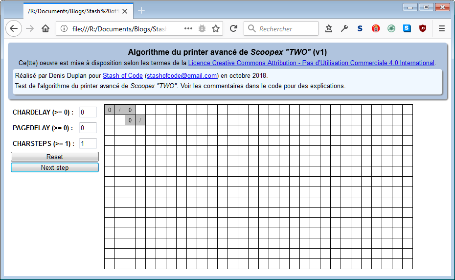Reload the page

tap(233, 28)
